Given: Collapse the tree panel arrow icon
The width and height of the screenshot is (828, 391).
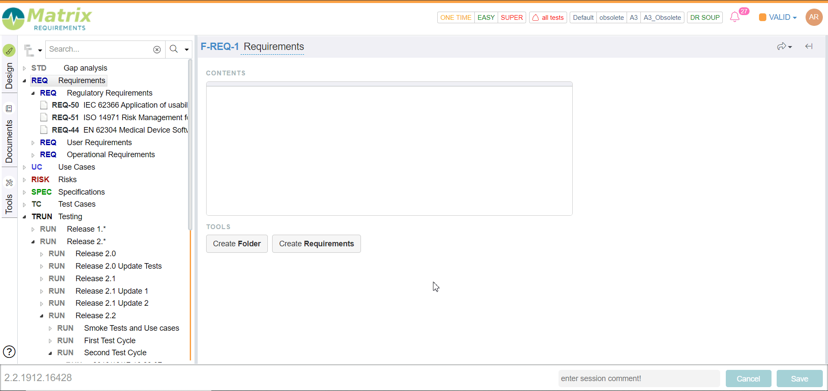Looking at the screenshot, I should tap(809, 47).
